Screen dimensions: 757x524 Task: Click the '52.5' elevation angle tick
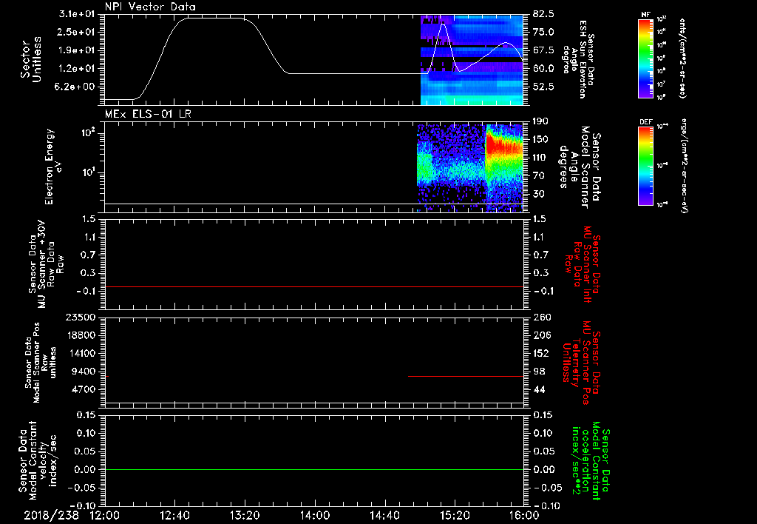(x=543, y=87)
